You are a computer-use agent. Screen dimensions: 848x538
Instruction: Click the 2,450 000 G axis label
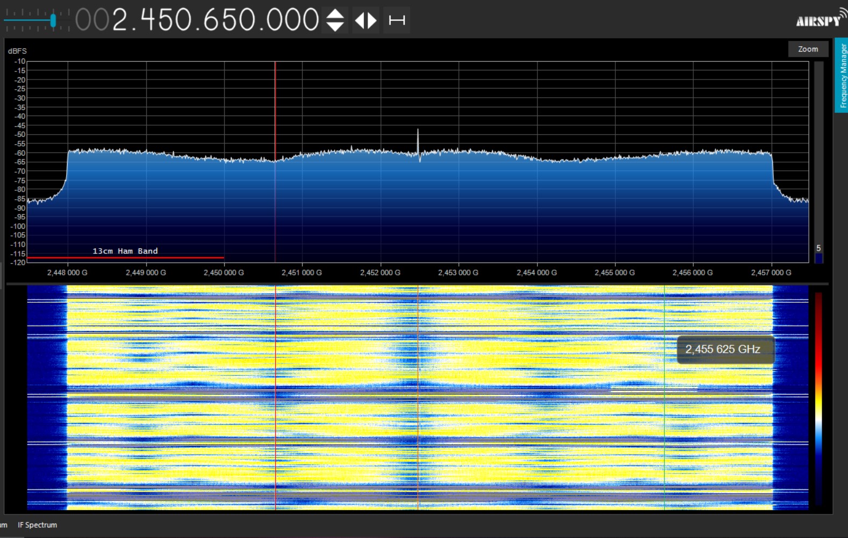[x=224, y=273]
